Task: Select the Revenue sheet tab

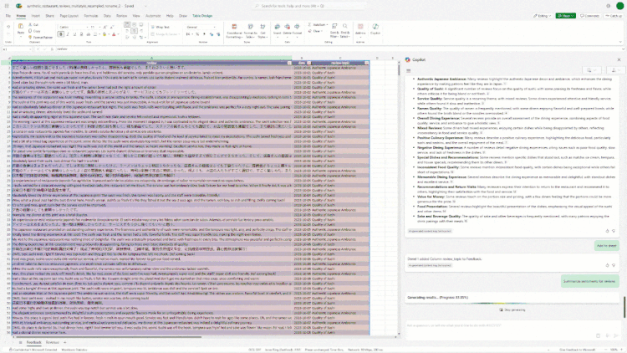Action: point(53,343)
